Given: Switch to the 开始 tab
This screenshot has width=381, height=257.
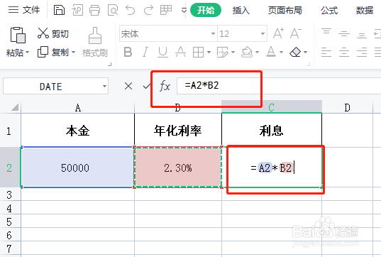Looking at the screenshot, I should pyautogui.click(x=206, y=10).
